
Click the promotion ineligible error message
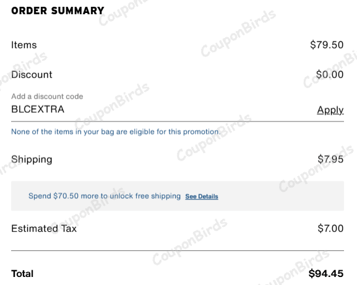[x=116, y=132]
